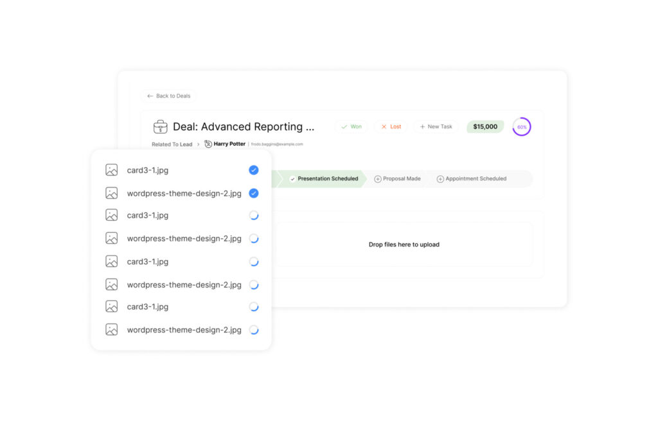Viewport: 658px width, 421px height.
Task: Toggle the blue checkmark on the first wordpress-theme-design-2.jpg
Action: click(254, 193)
